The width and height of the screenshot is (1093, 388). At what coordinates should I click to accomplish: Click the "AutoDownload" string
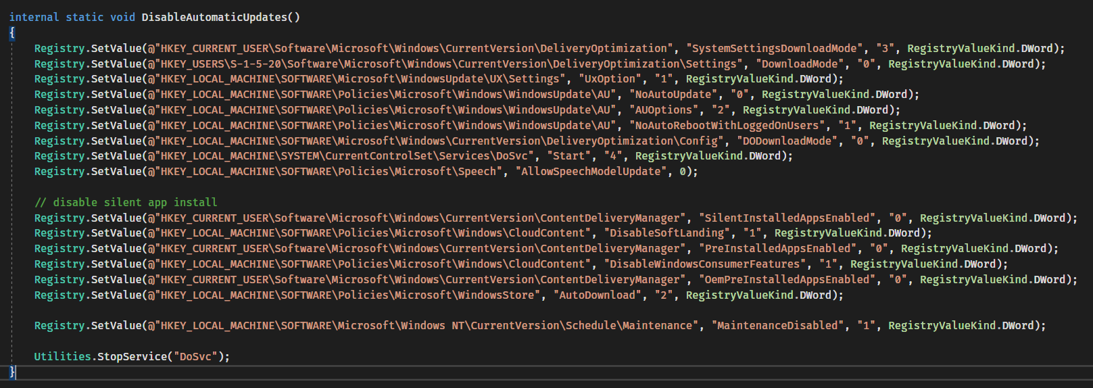click(x=598, y=295)
